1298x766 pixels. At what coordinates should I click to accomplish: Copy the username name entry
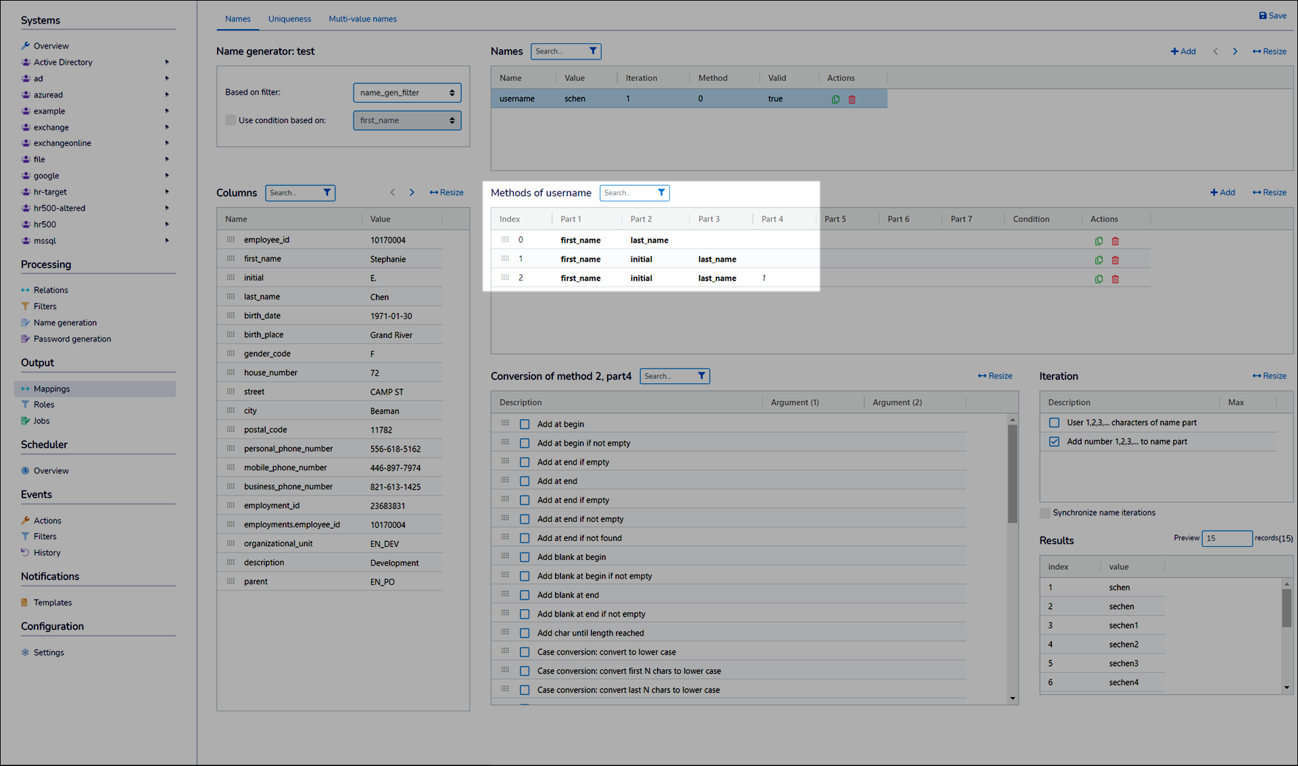(x=836, y=99)
